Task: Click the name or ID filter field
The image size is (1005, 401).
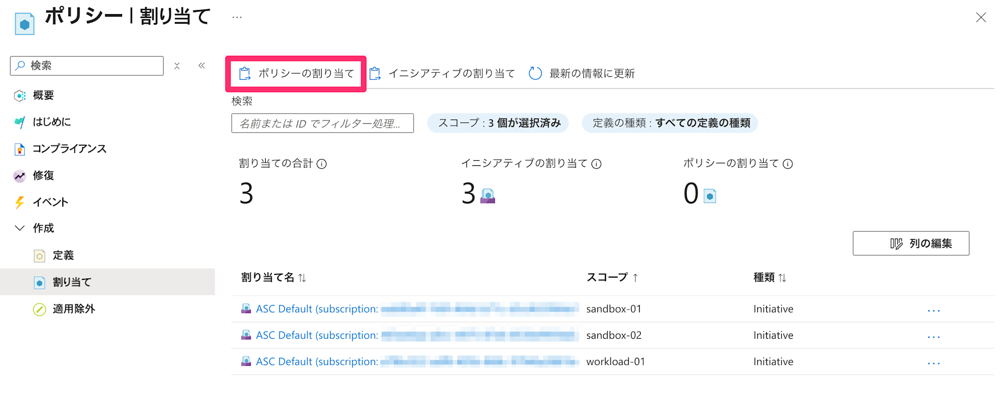Action: click(323, 123)
